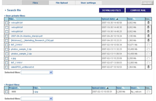Click folder icon in the tttttttt project row

pyautogui.click(x=148, y=92)
